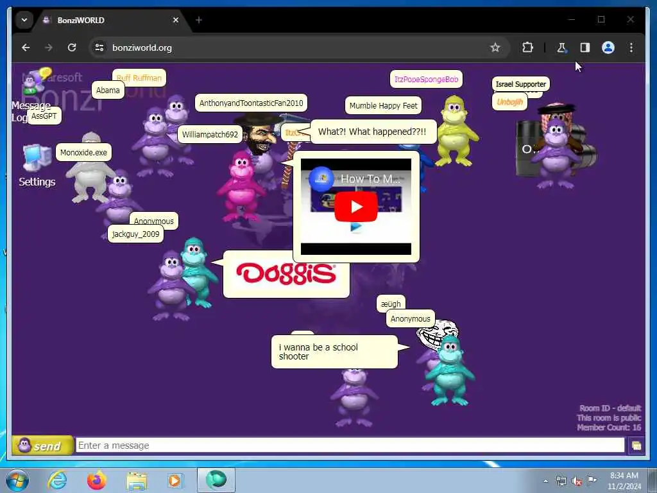This screenshot has width=657, height=493.
Task: Launch Firefox from the taskbar
Action: coord(97,480)
